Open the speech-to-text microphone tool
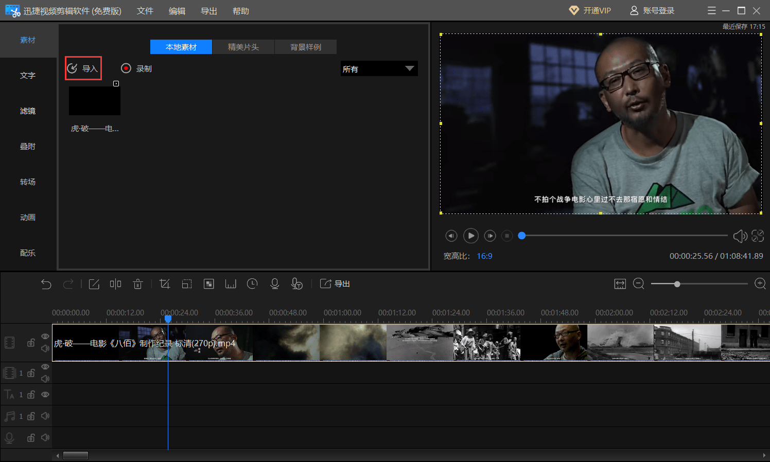 point(297,284)
